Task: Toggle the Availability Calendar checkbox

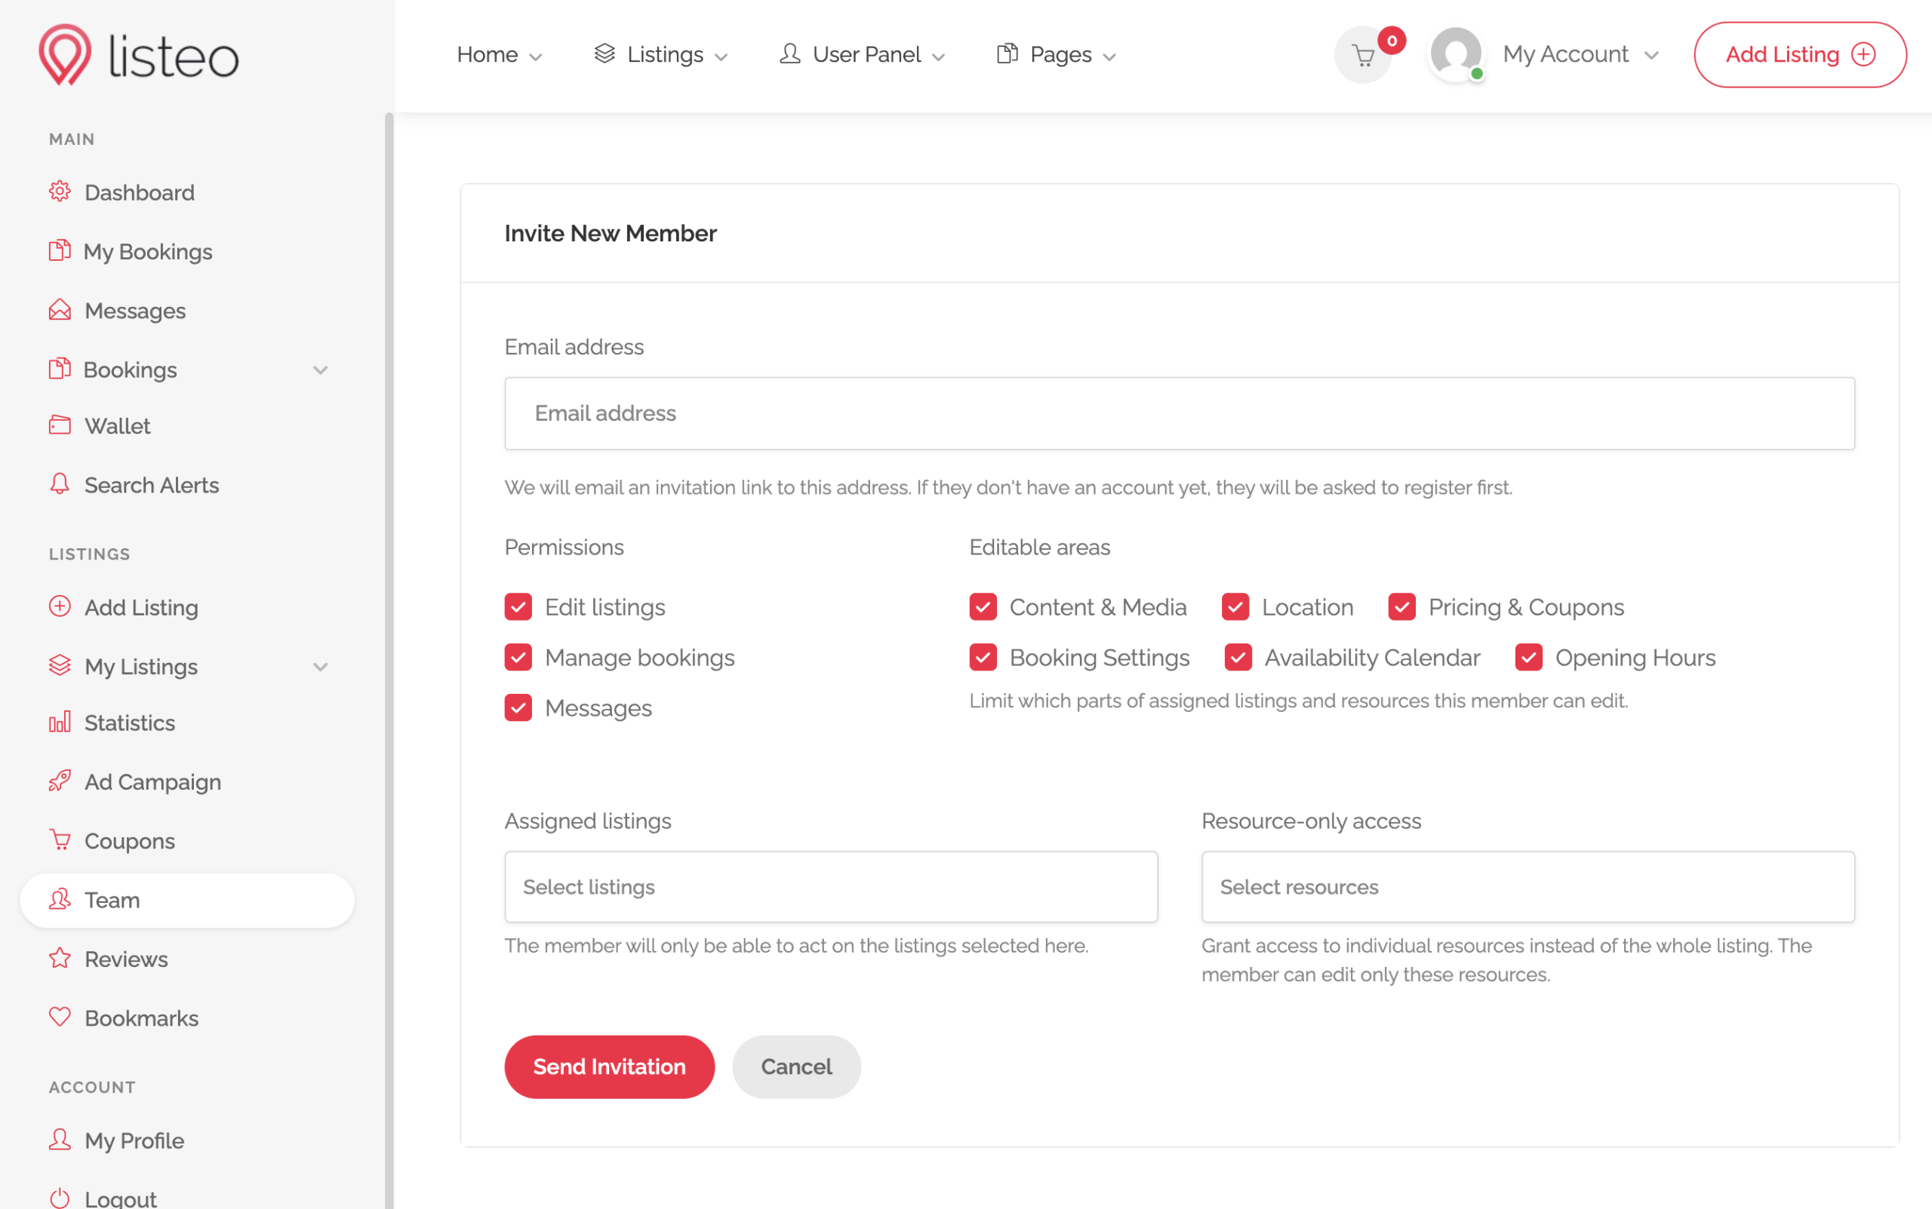Action: (1238, 657)
